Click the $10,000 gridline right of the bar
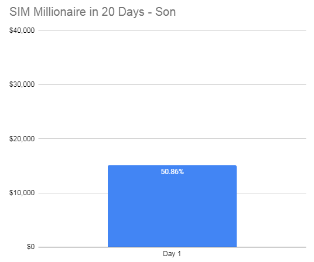The width and height of the screenshot is (314, 262). click(271, 193)
